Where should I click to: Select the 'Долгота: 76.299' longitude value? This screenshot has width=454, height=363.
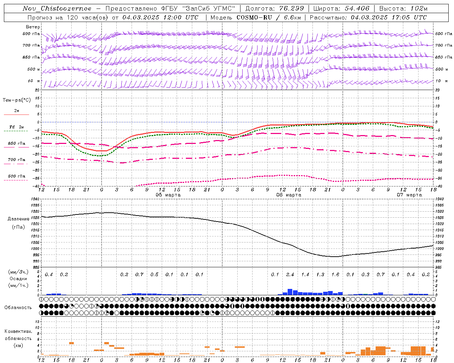tap(275, 9)
